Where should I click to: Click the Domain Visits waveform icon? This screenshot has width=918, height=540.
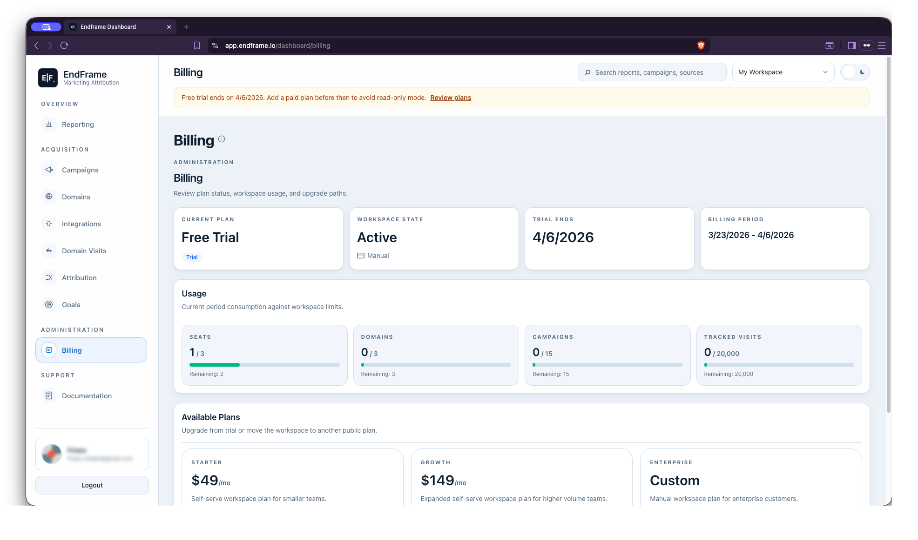click(x=49, y=250)
